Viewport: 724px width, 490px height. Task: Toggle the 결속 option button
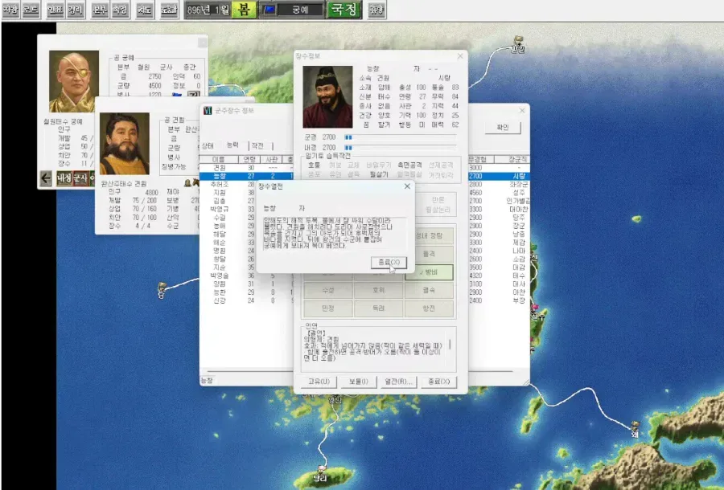point(429,290)
